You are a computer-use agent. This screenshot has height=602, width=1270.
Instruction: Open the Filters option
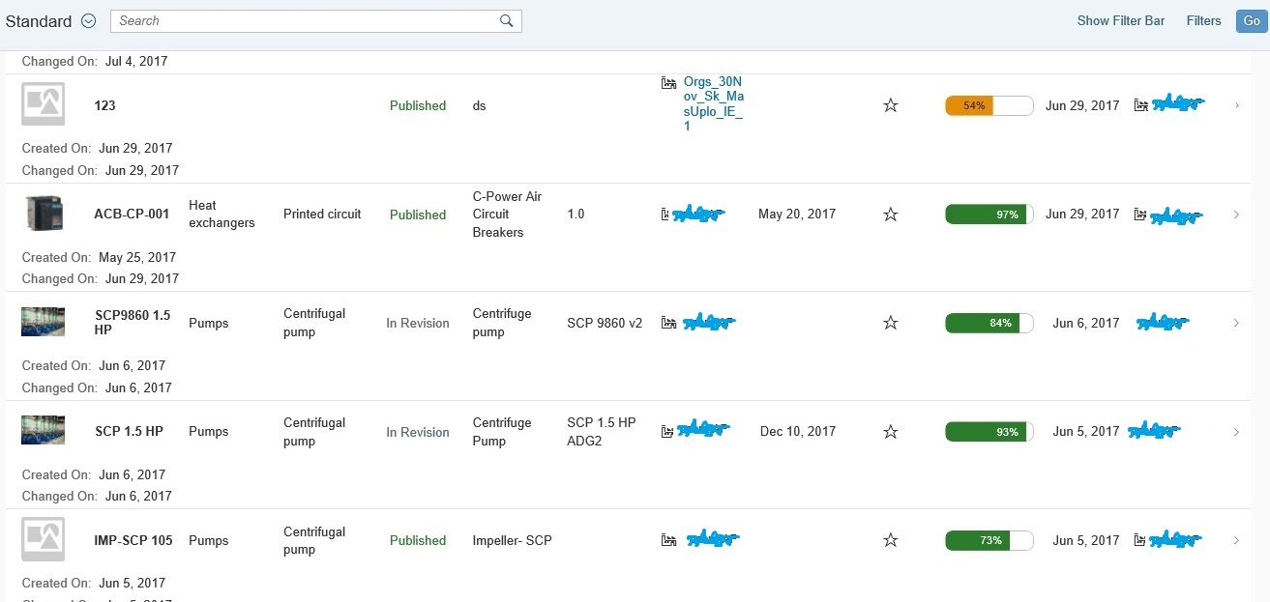1203,20
